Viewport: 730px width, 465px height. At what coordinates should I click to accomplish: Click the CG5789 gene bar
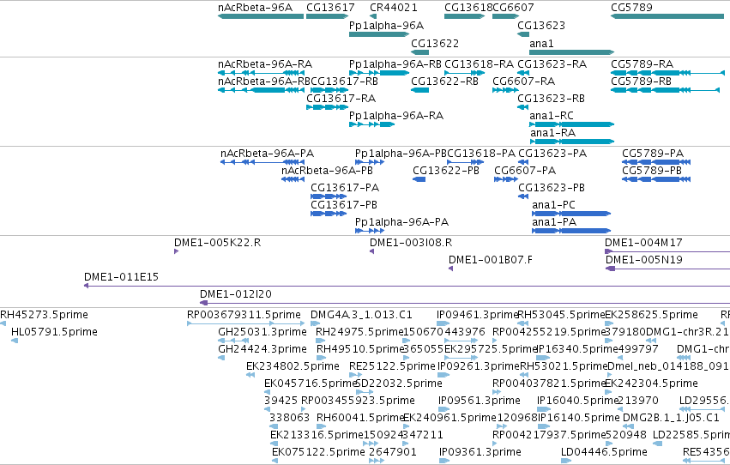[x=667, y=16]
